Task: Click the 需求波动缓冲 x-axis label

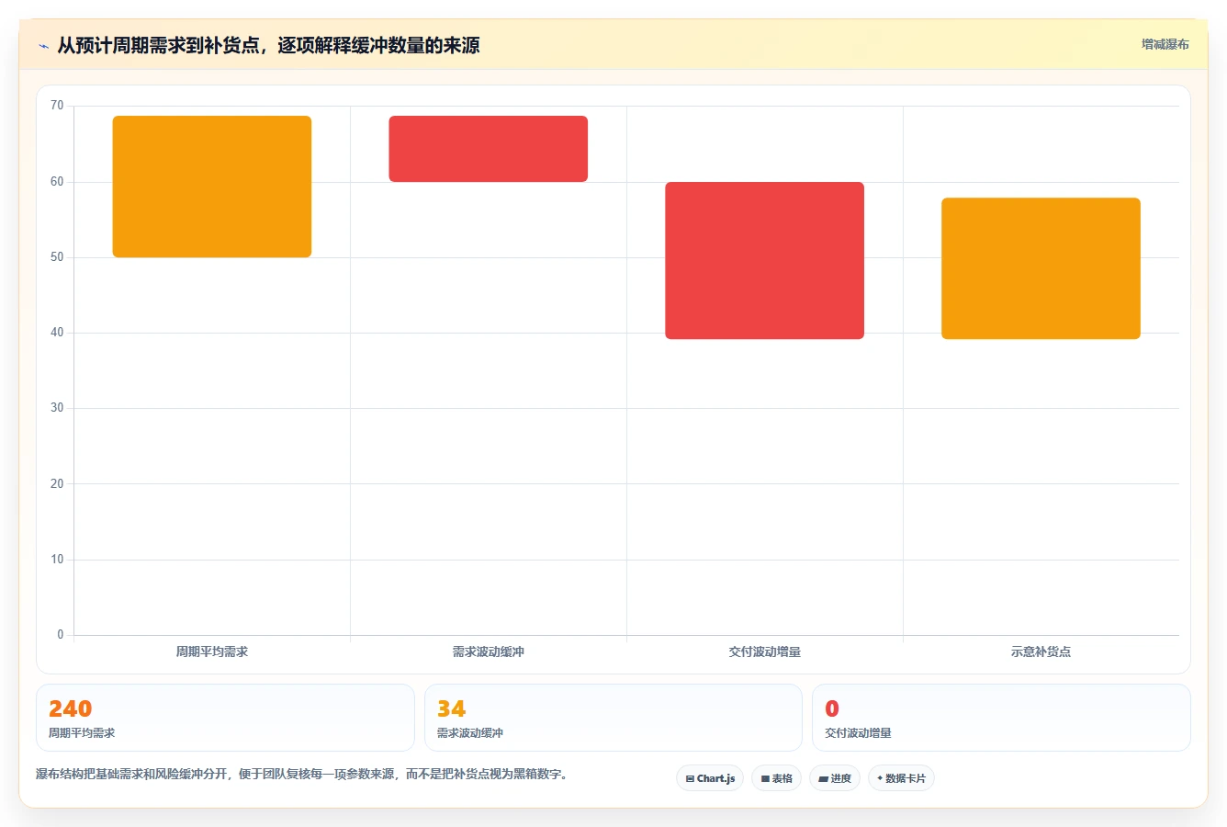Action: pyautogui.click(x=489, y=651)
